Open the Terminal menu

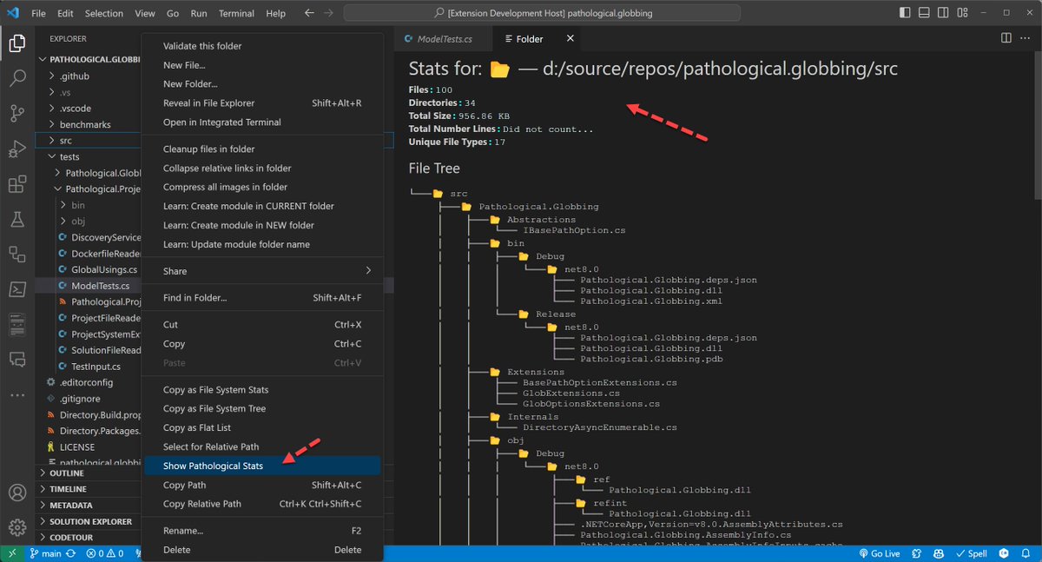(236, 14)
